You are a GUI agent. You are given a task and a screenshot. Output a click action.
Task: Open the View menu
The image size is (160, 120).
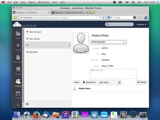[23, 2]
